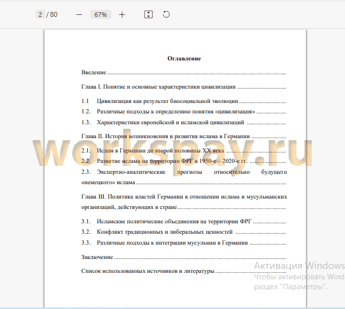Open entry 3.1 "Исламские политические объединения"

pyautogui.click(x=184, y=221)
